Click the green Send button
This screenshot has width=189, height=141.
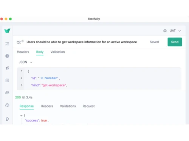click(x=175, y=42)
